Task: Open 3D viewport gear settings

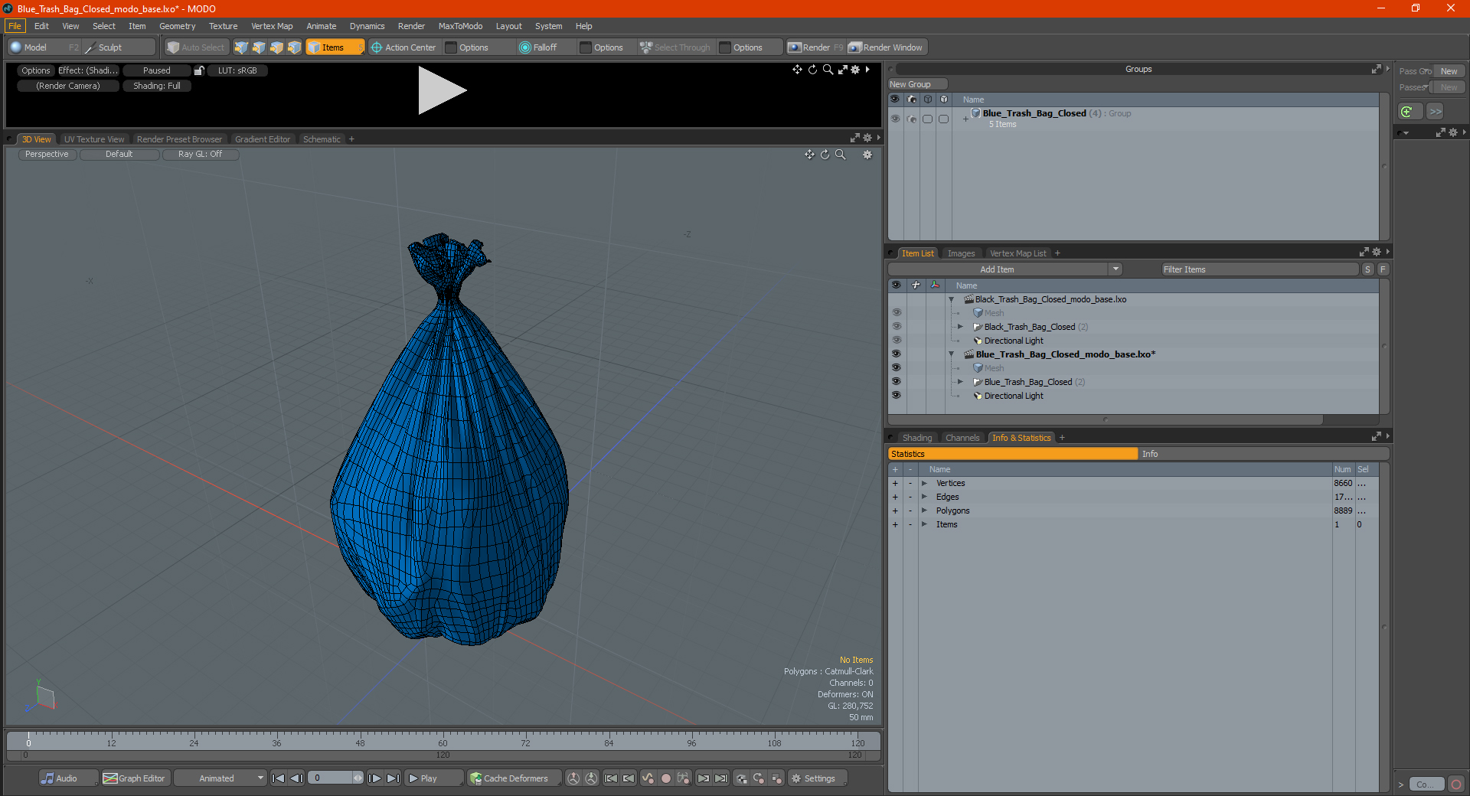Action: point(867,155)
